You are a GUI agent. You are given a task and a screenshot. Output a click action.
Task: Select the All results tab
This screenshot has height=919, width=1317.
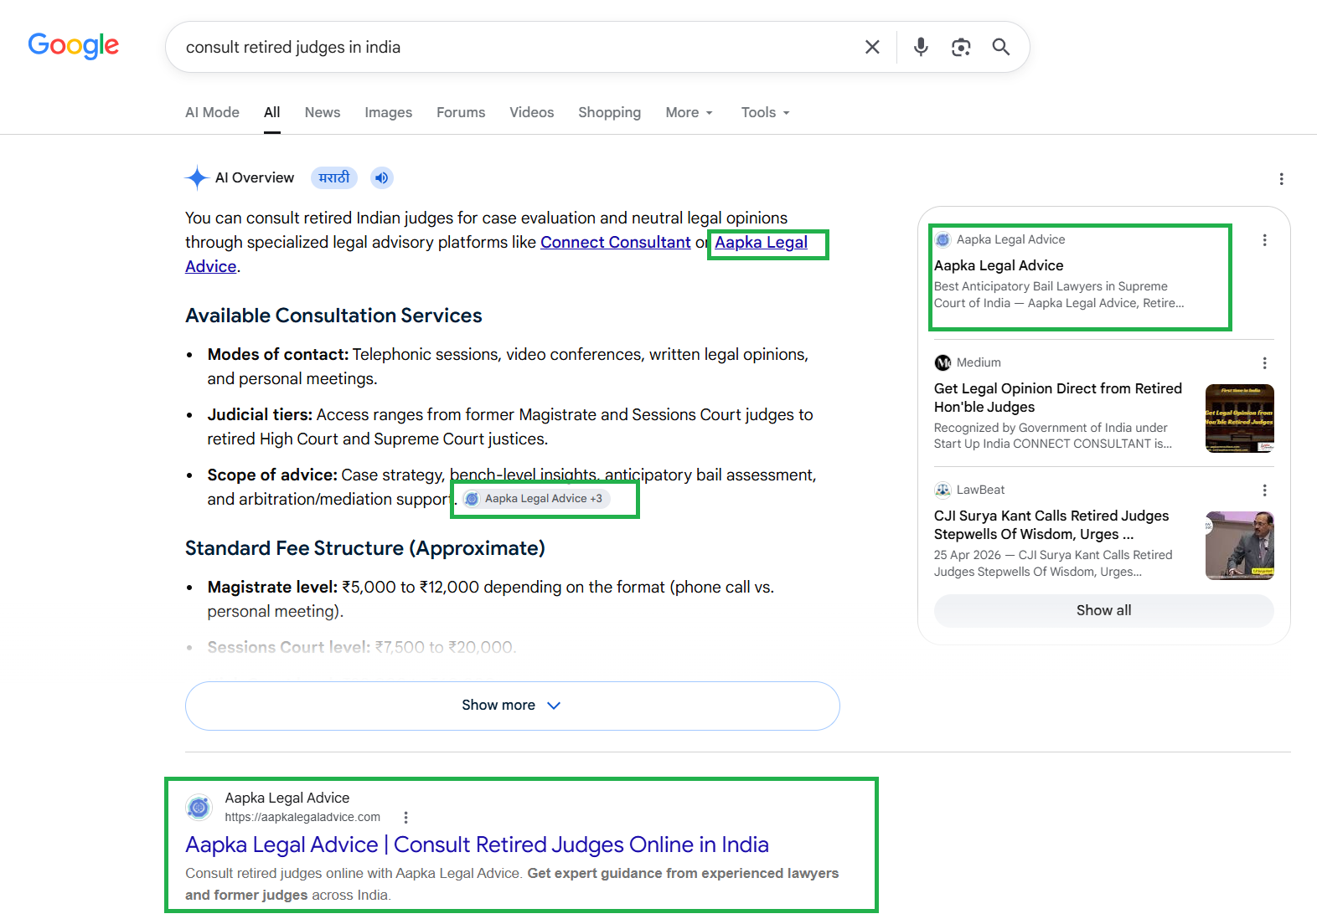click(272, 112)
